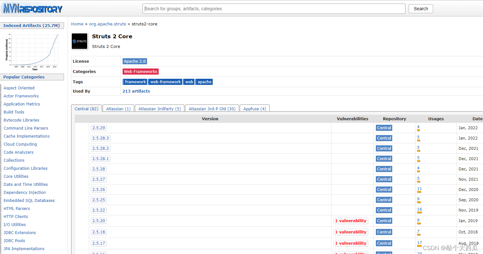
Task: Open JDBC Extensions category
Action: [x=20, y=232]
